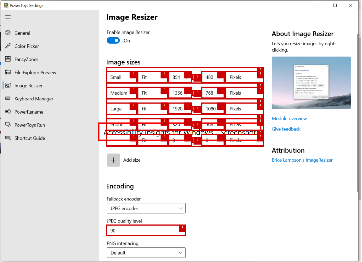Open the Module overview link

tap(289, 118)
